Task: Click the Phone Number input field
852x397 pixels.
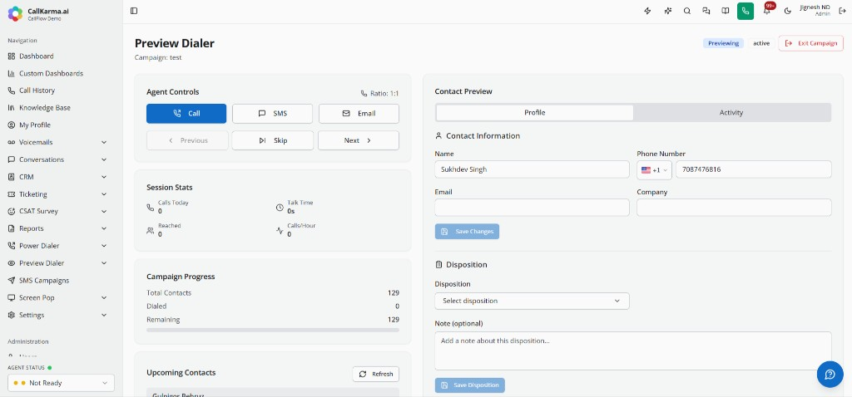Action: 754,169
